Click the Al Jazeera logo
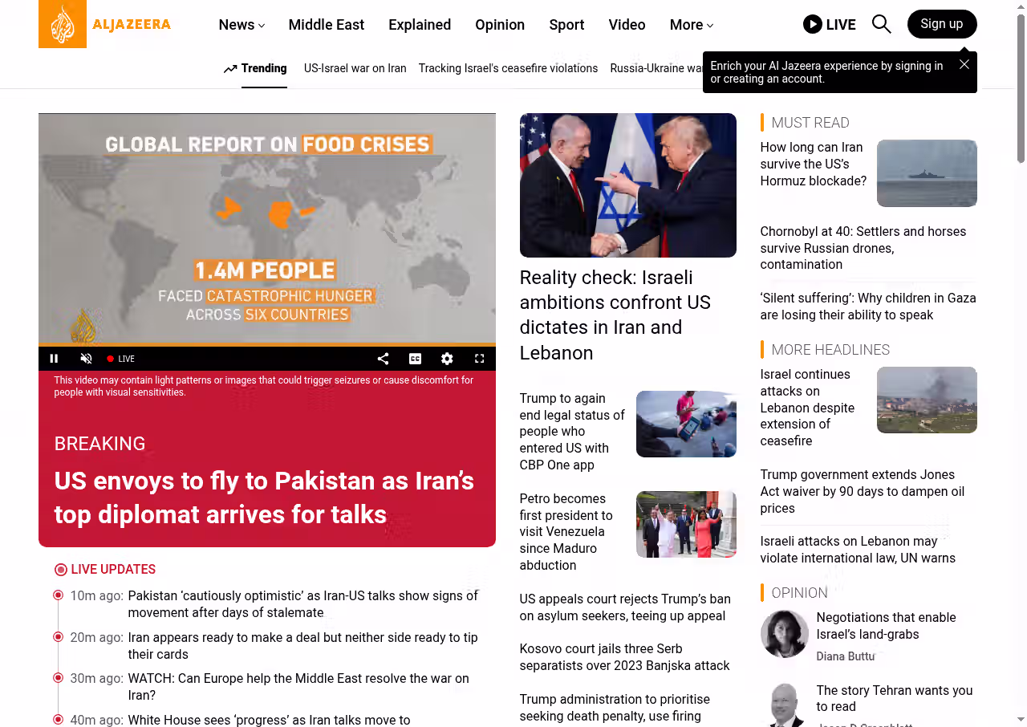The width and height of the screenshot is (1027, 727). coord(105,24)
